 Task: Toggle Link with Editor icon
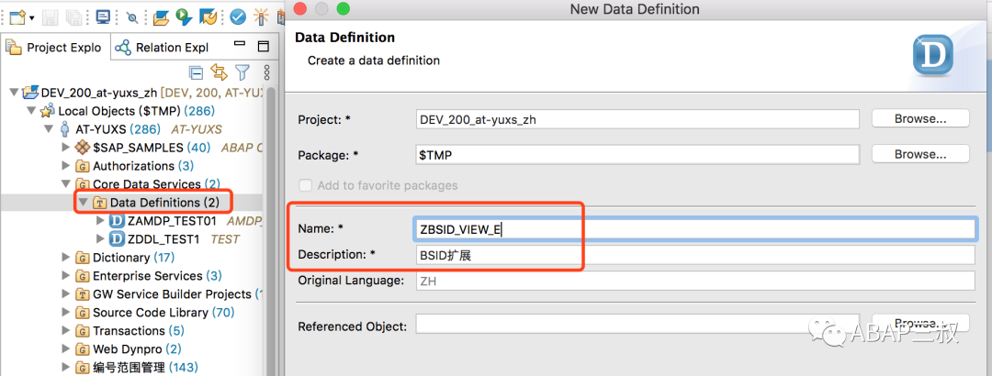(219, 72)
